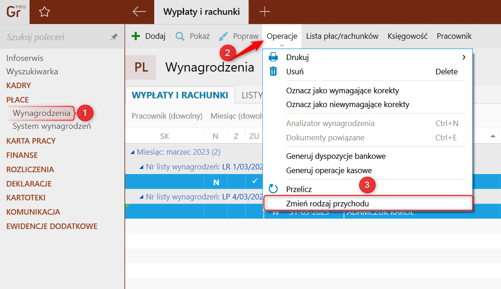Collapse the Miesiąc: marzec 2023 group

tap(132, 152)
